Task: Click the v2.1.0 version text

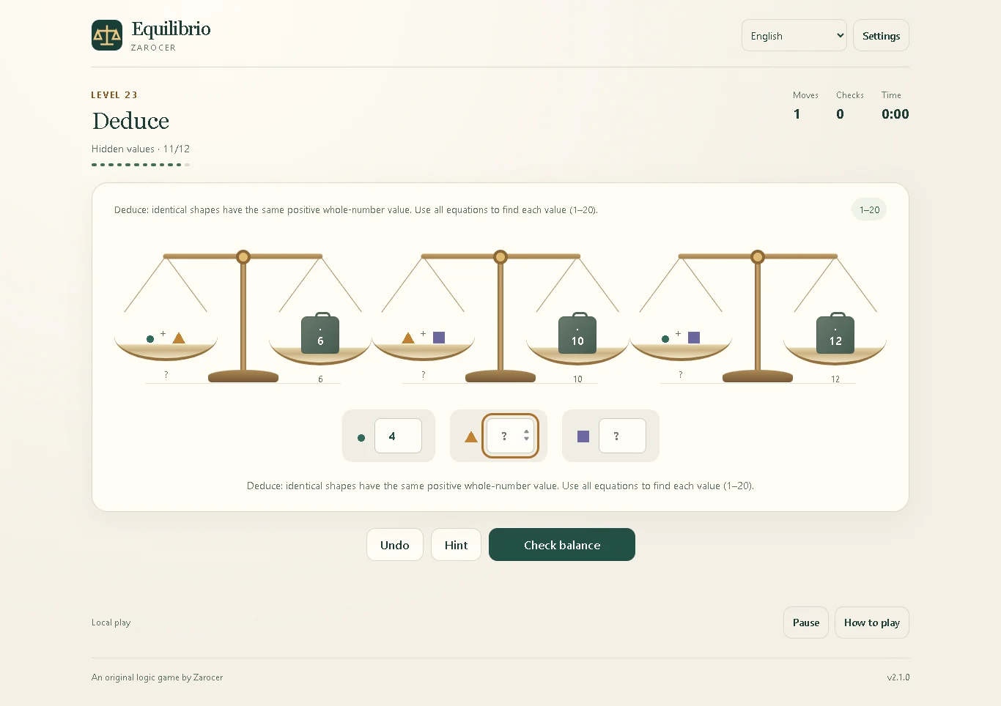Action: click(898, 677)
